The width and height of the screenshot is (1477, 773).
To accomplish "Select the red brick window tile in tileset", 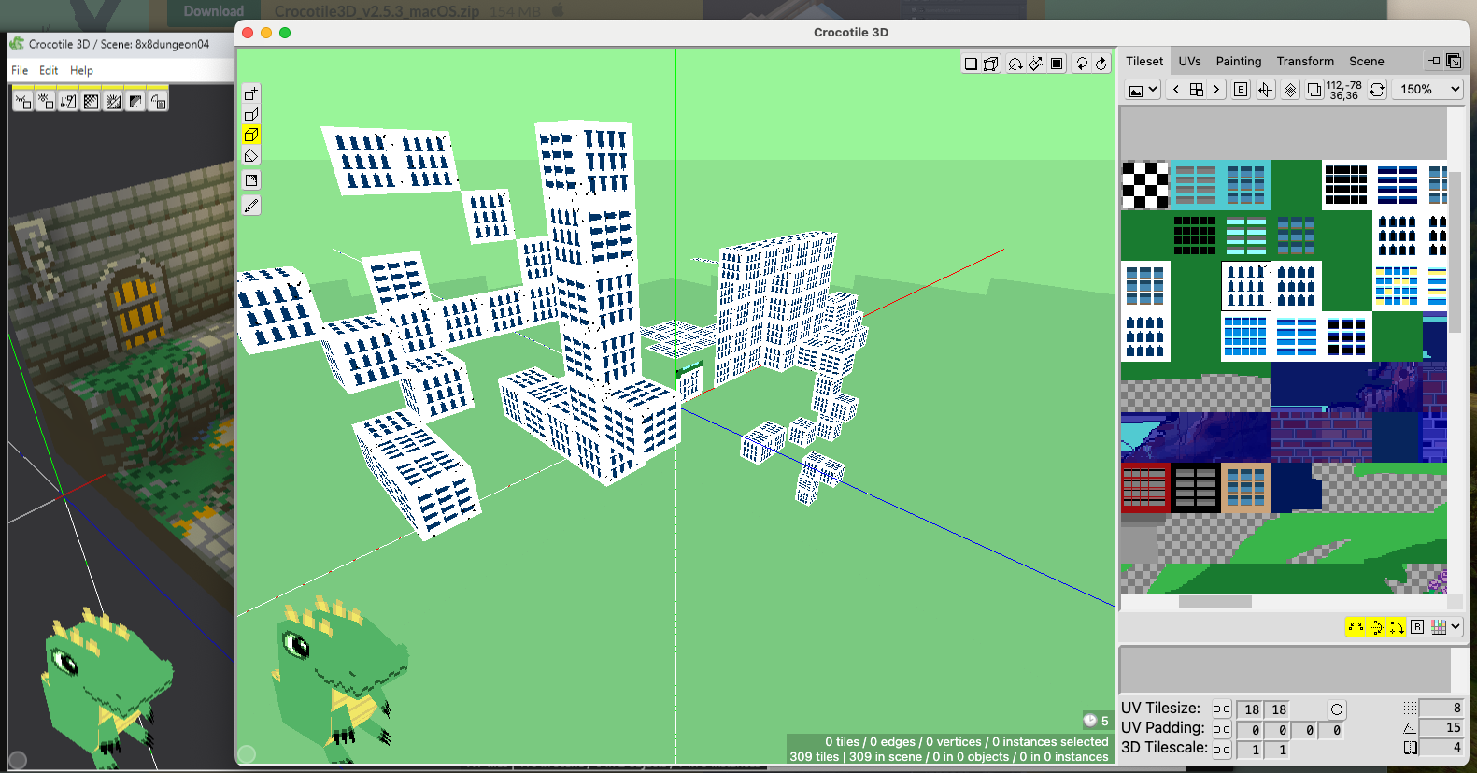I will (1145, 488).
